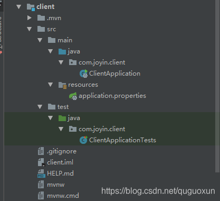This screenshot has width=220, height=201.
Task: Click the test folder icon
Action: 52,107
